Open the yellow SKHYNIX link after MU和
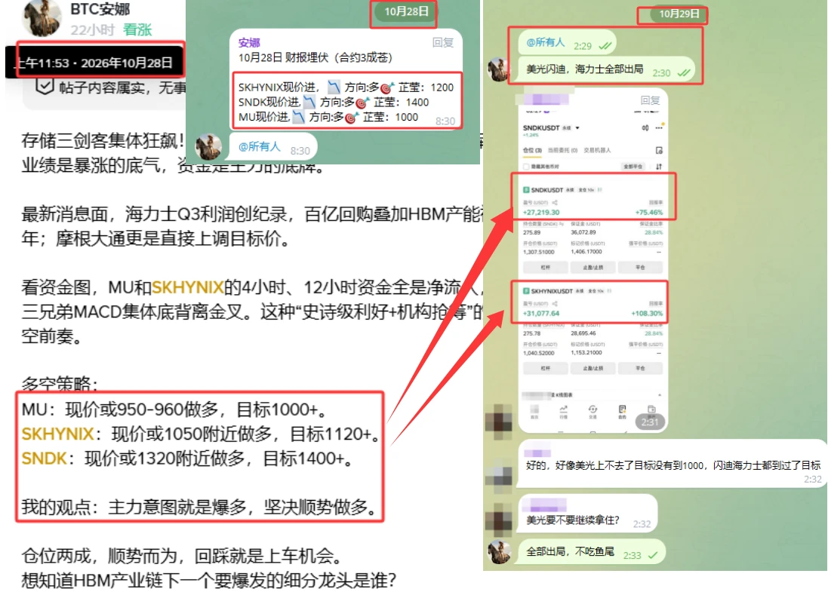The width and height of the screenshot is (828, 592). point(187,287)
